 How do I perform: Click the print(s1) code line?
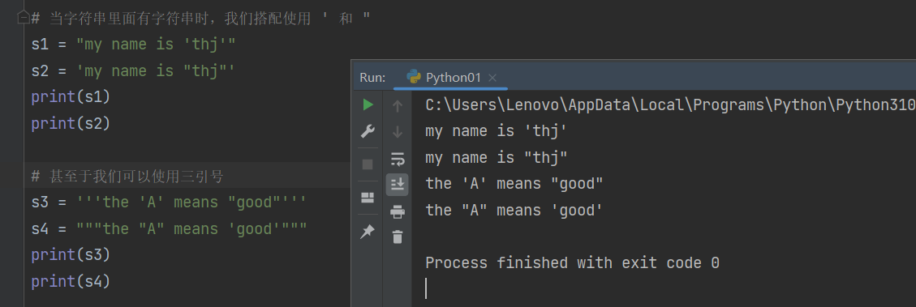tap(71, 97)
